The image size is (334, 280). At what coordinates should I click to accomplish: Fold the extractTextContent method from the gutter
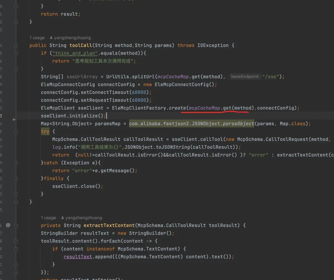click(x=16, y=226)
